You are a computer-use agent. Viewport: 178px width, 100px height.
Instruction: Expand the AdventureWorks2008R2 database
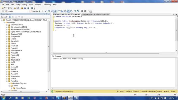7,27
